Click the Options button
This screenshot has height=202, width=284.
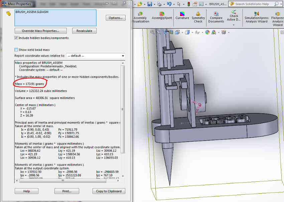[116, 18]
